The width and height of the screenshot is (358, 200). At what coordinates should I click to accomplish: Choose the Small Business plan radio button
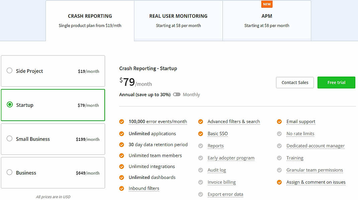pyautogui.click(x=10, y=139)
